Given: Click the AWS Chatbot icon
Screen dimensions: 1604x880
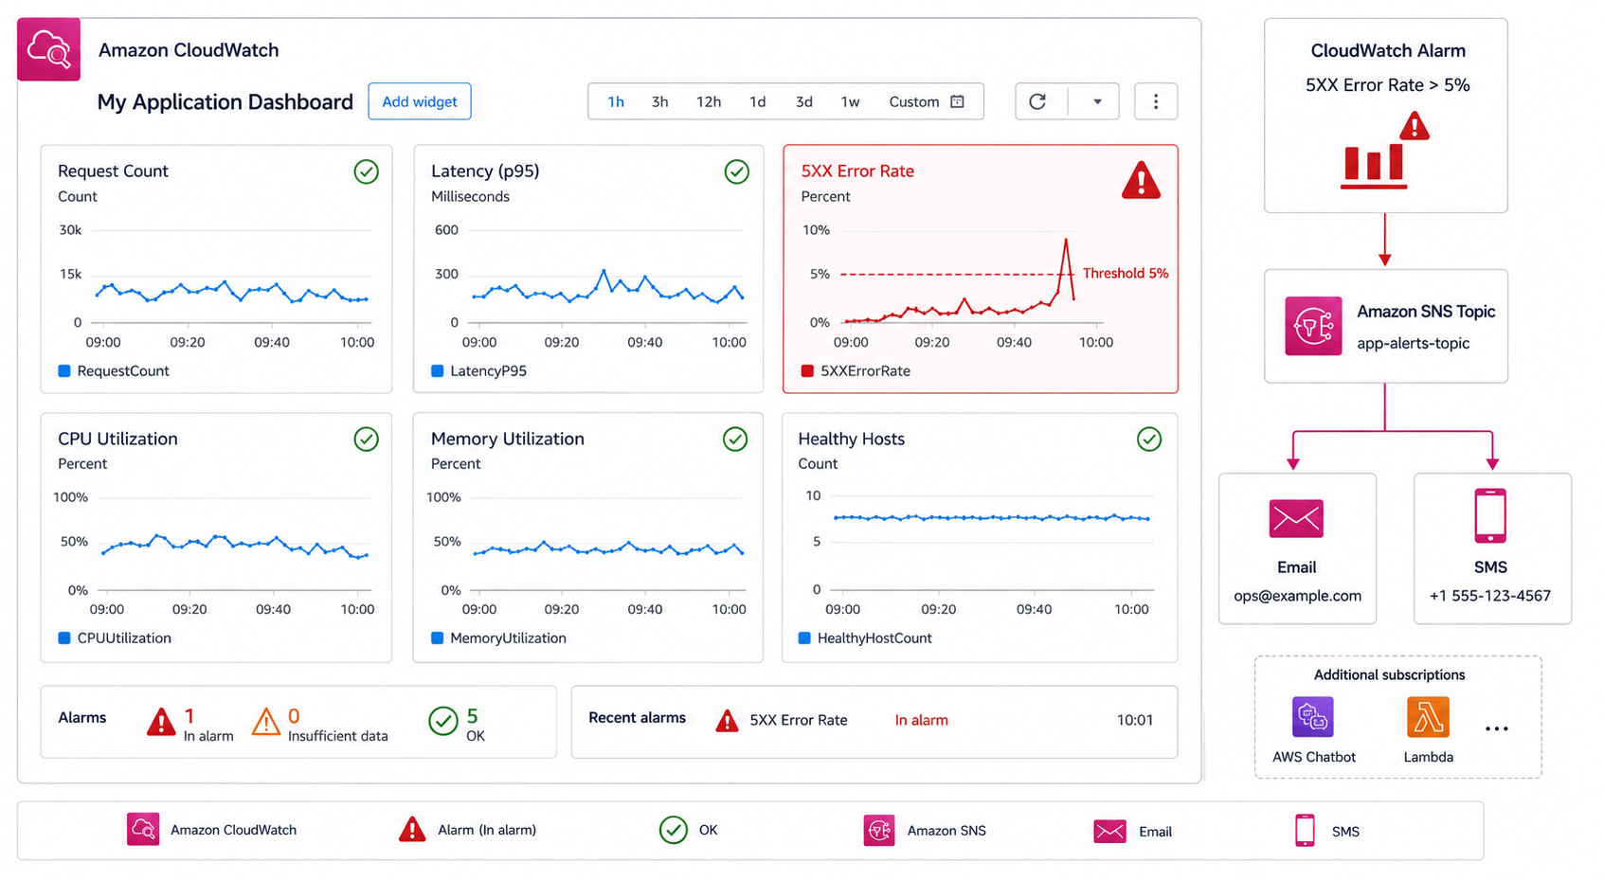Looking at the screenshot, I should coord(1313,717).
